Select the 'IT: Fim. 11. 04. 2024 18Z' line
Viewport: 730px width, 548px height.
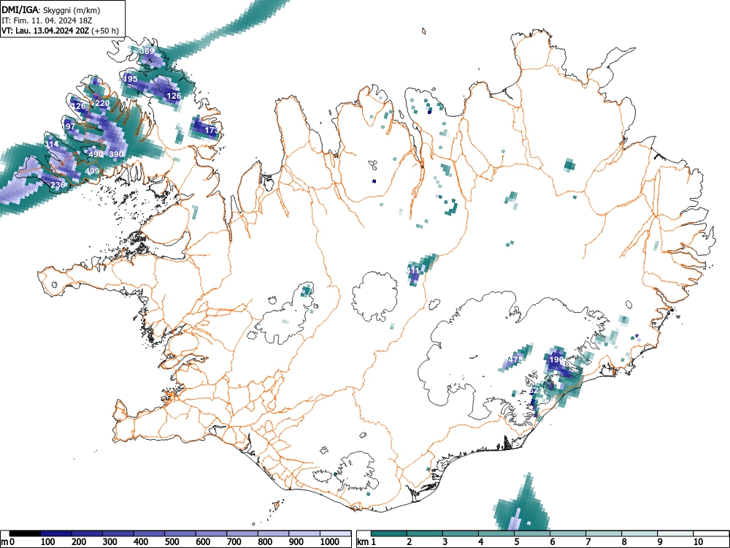coord(47,20)
